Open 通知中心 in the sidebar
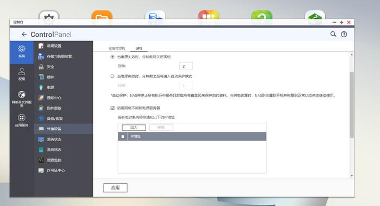380x206 pixels. (63, 98)
